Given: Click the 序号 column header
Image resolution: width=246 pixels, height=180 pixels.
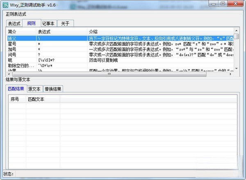Looking at the screenshot, I should tap(17, 99).
